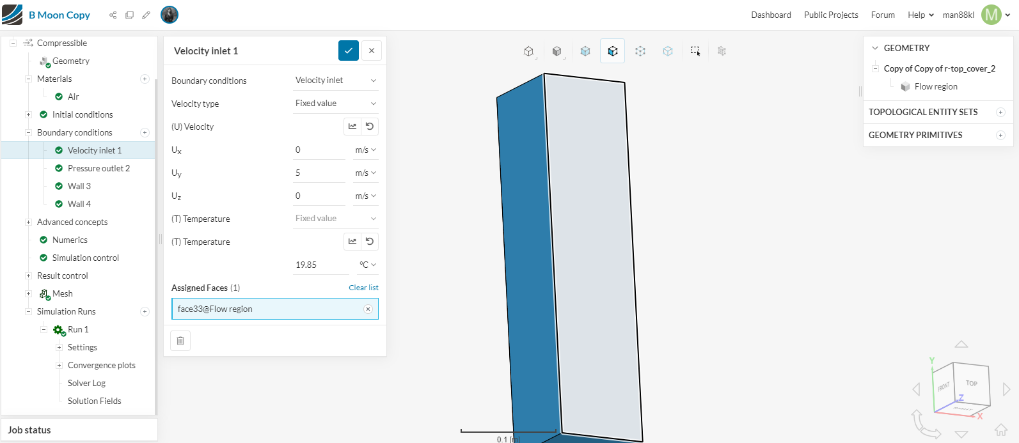Open the Help menu dropdown
The width and height of the screenshot is (1019, 443).
click(x=920, y=15)
